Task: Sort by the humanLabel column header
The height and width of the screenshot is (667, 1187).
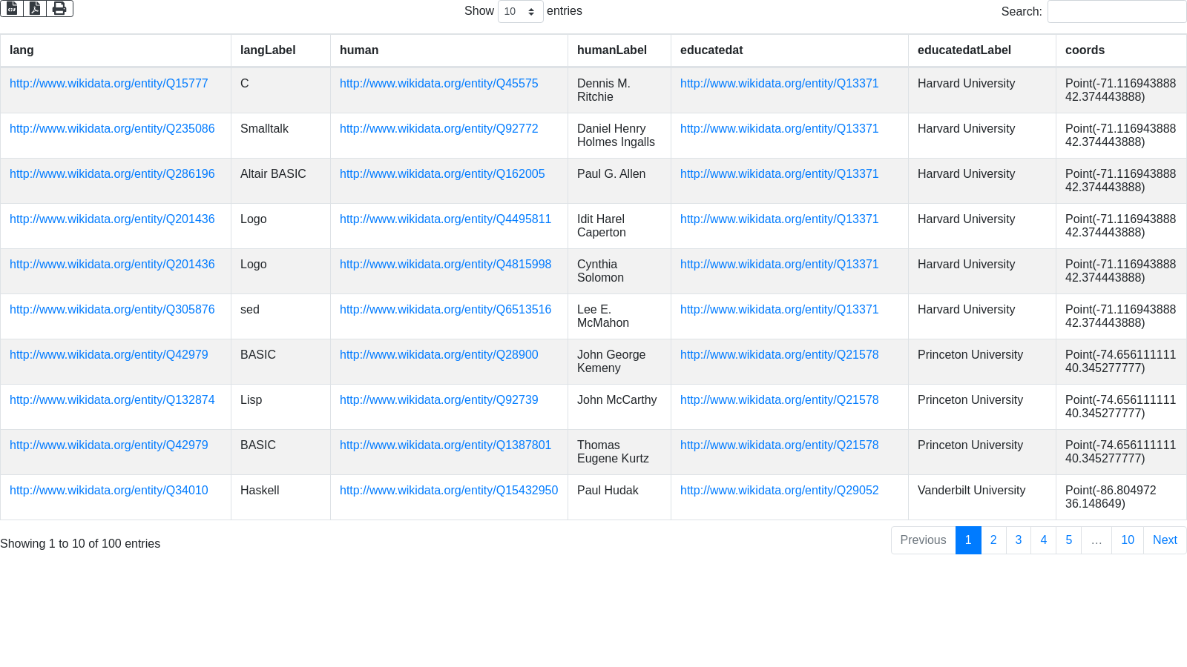Action: pos(611,50)
